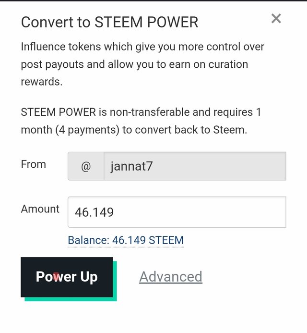The image size is (307, 333).
Task: Use full balance via Balance: 46.149 STEEM link
Action: (x=126, y=240)
